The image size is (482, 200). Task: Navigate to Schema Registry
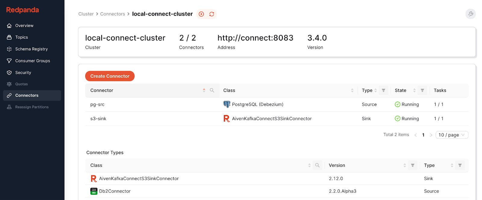[x=31, y=49]
